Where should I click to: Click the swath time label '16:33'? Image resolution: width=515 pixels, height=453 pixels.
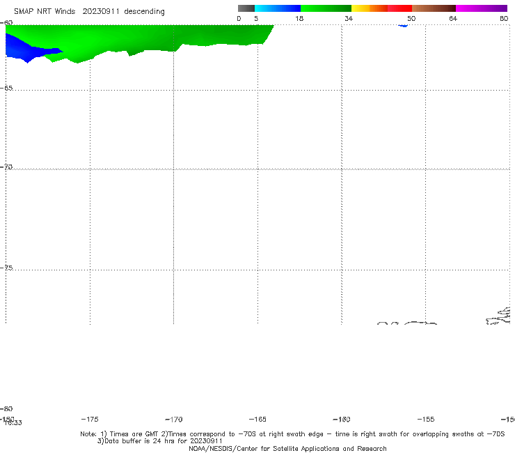(13, 423)
